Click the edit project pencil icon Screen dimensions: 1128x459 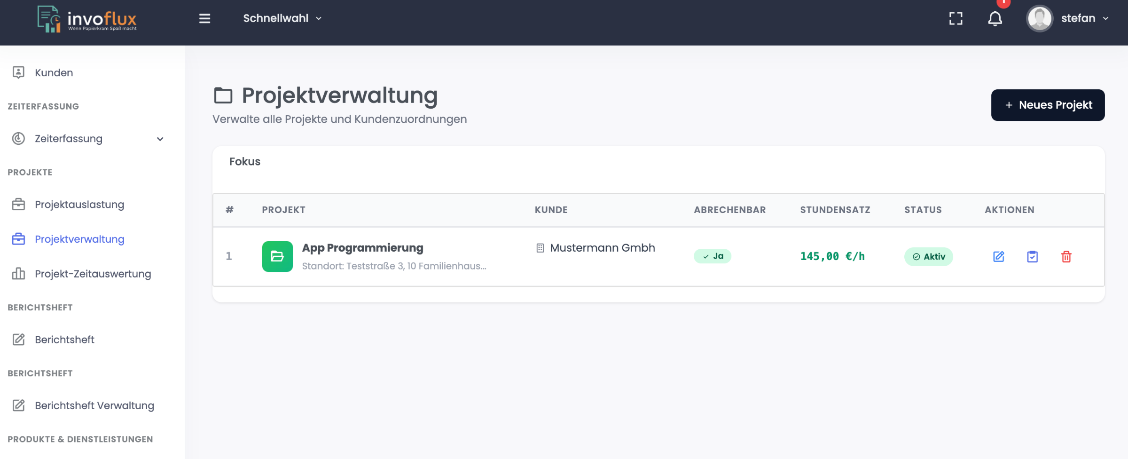[x=998, y=256]
